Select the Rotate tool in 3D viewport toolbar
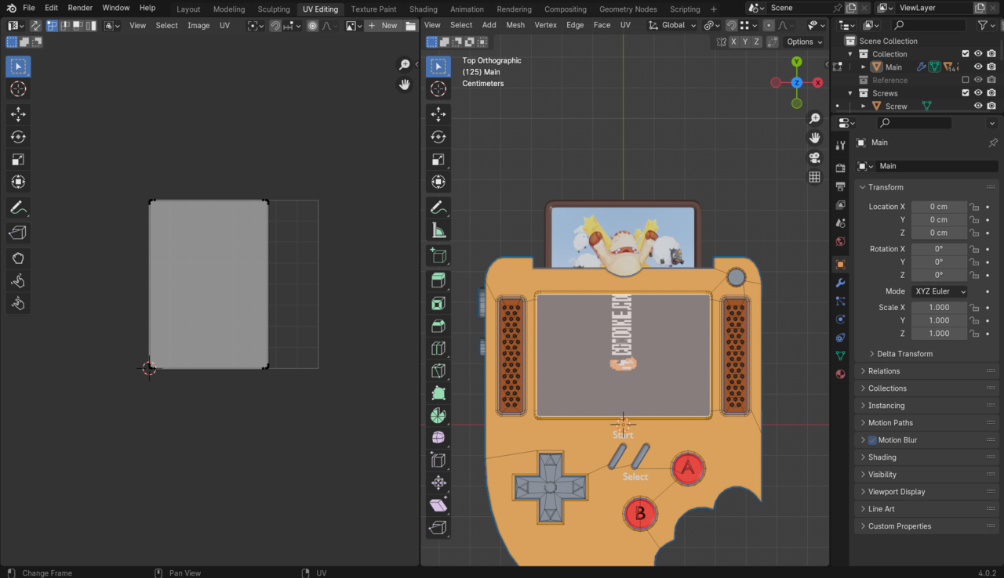 pos(438,137)
